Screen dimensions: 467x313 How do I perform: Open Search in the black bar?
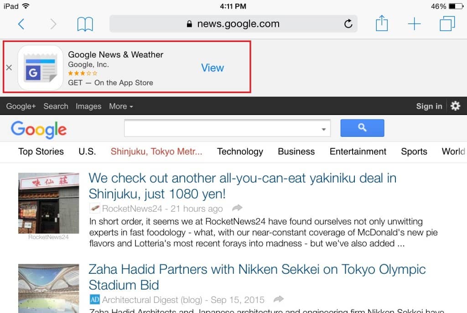(x=56, y=106)
